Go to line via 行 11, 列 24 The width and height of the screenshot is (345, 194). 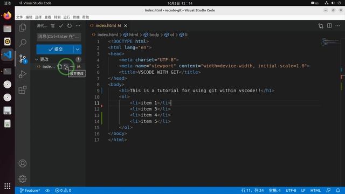point(252,190)
